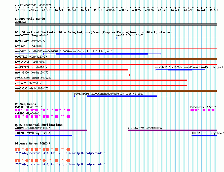Open the upper CYP2D6 cytochrome P450 OMIM link
This screenshot has height=172, width=224.
pos(60,153)
